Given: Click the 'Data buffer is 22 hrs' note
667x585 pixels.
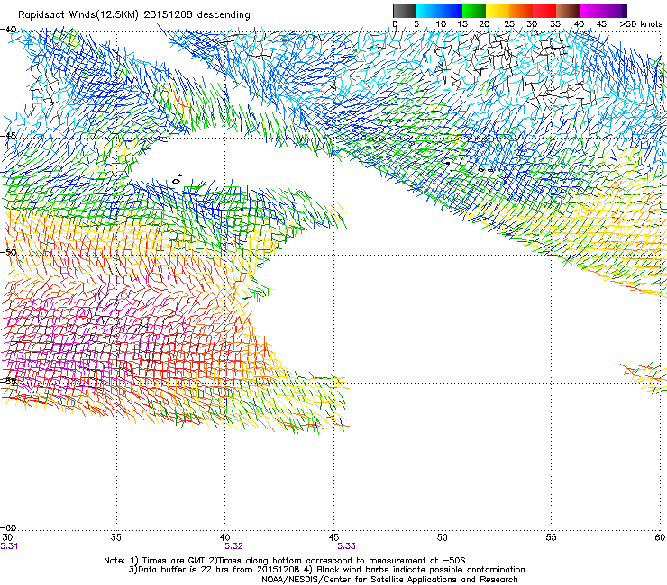Looking at the screenshot, I should (326, 570).
